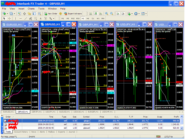Switch charts to line chart style
Screen dimensions: 185x139
click(x=101, y=14)
